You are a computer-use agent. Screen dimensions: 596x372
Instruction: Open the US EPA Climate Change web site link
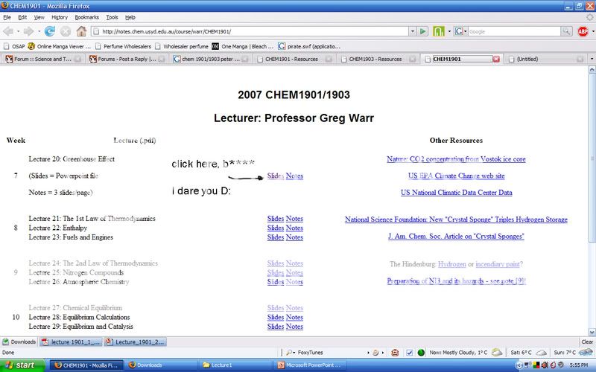click(x=456, y=176)
